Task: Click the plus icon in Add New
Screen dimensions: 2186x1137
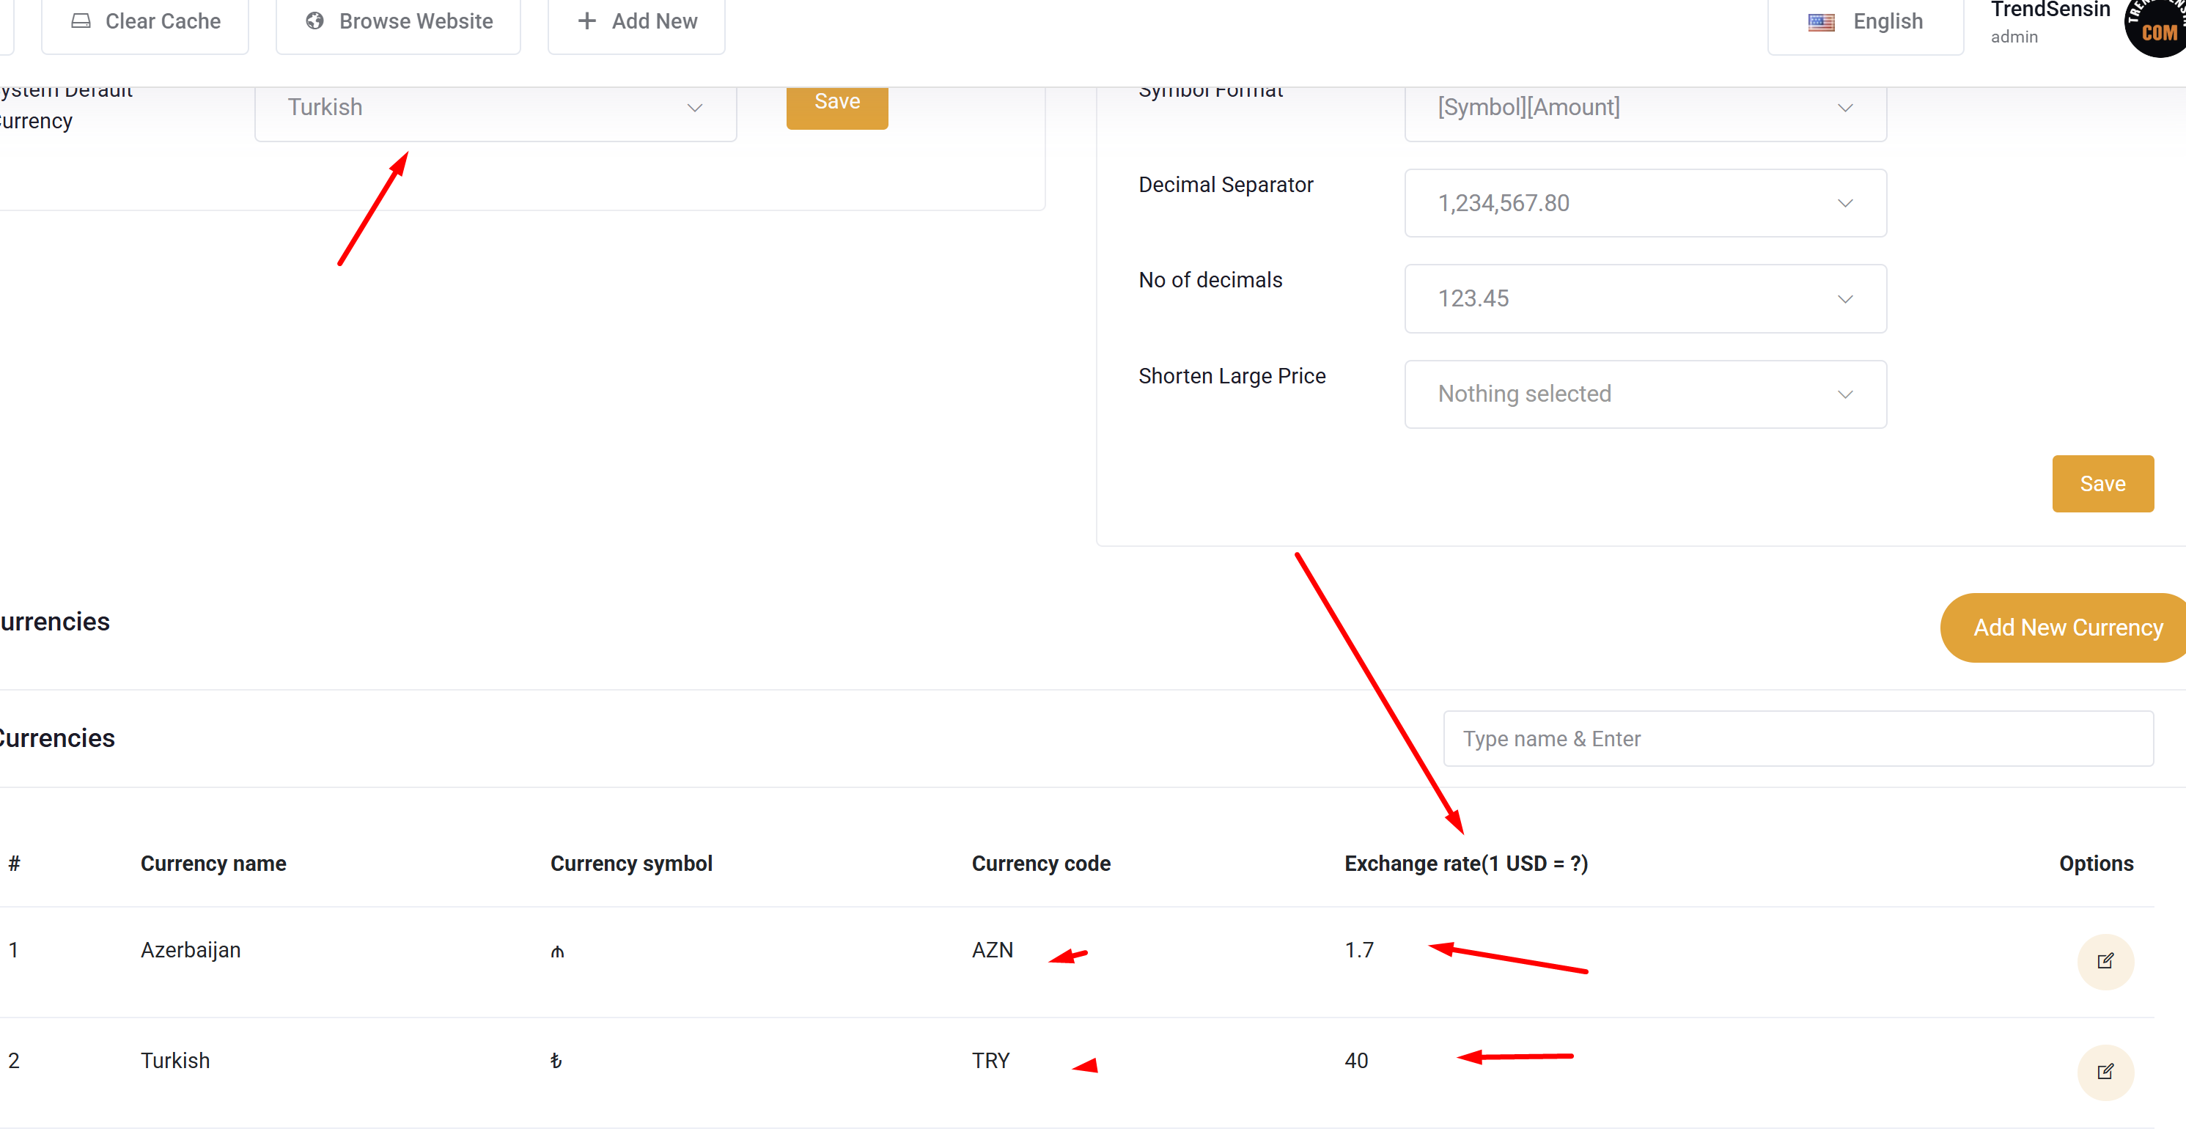Action: pos(586,21)
